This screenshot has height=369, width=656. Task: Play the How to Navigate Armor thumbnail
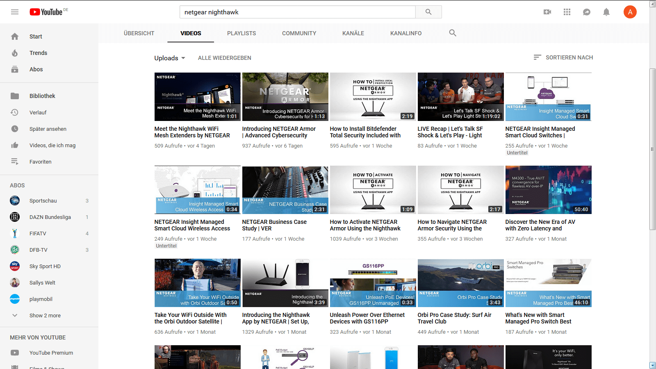460,190
